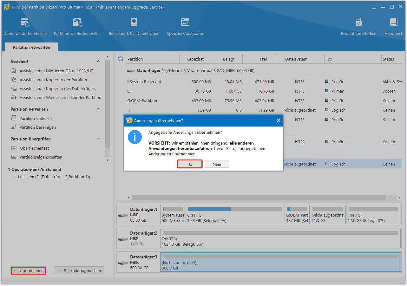Select G:OEM-Part block in disk map

(x=297, y=215)
